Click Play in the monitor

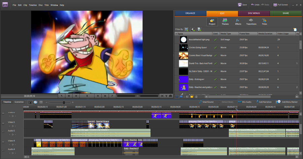coord(87,96)
